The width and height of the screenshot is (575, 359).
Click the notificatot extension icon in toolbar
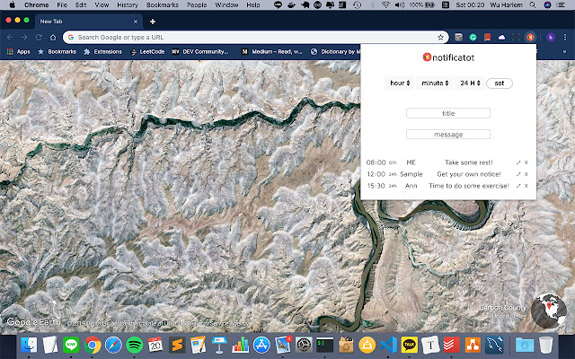pos(530,38)
